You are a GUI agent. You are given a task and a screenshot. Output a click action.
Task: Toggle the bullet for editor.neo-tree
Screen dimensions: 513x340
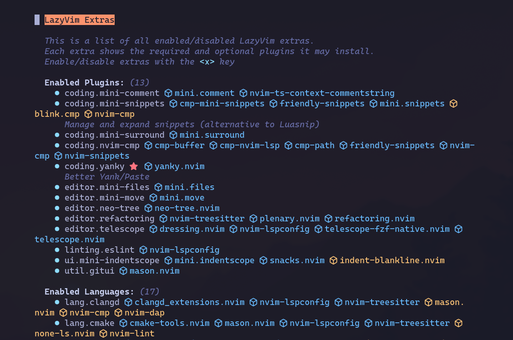(x=57, y=208)
